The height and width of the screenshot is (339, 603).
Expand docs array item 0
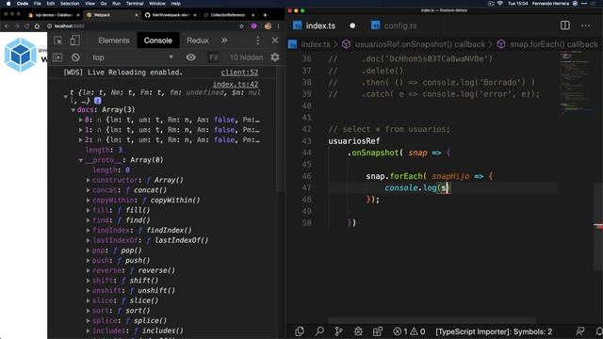pyautogui.click(x=80, y=120)
